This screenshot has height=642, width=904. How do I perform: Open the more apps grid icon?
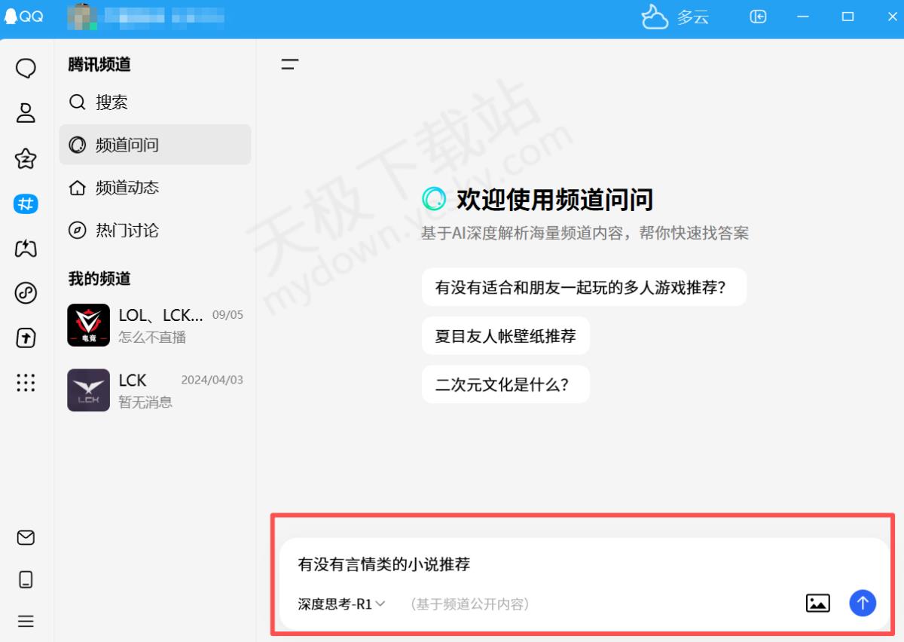(x=26, y=383)
